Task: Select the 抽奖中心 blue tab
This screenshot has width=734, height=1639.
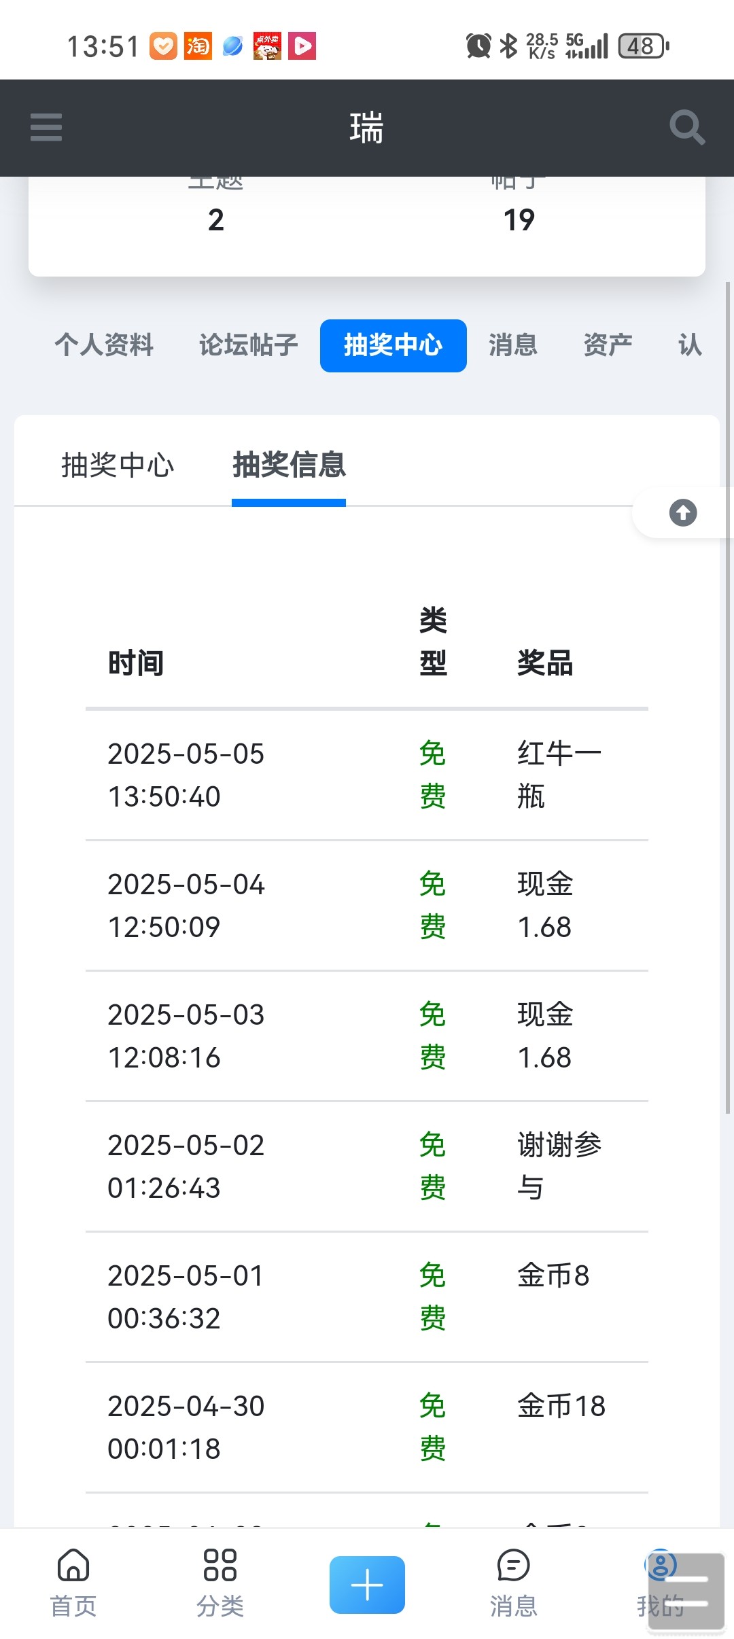Action: coord(393,345)
